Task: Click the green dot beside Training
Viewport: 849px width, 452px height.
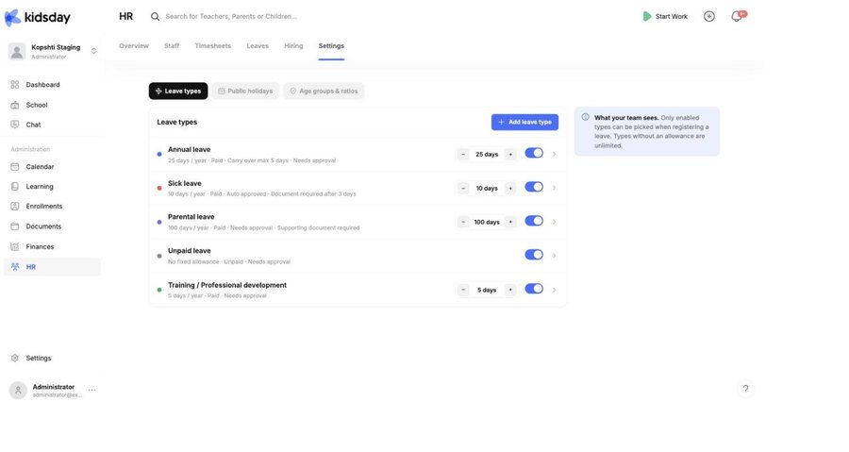Action: 159,290
